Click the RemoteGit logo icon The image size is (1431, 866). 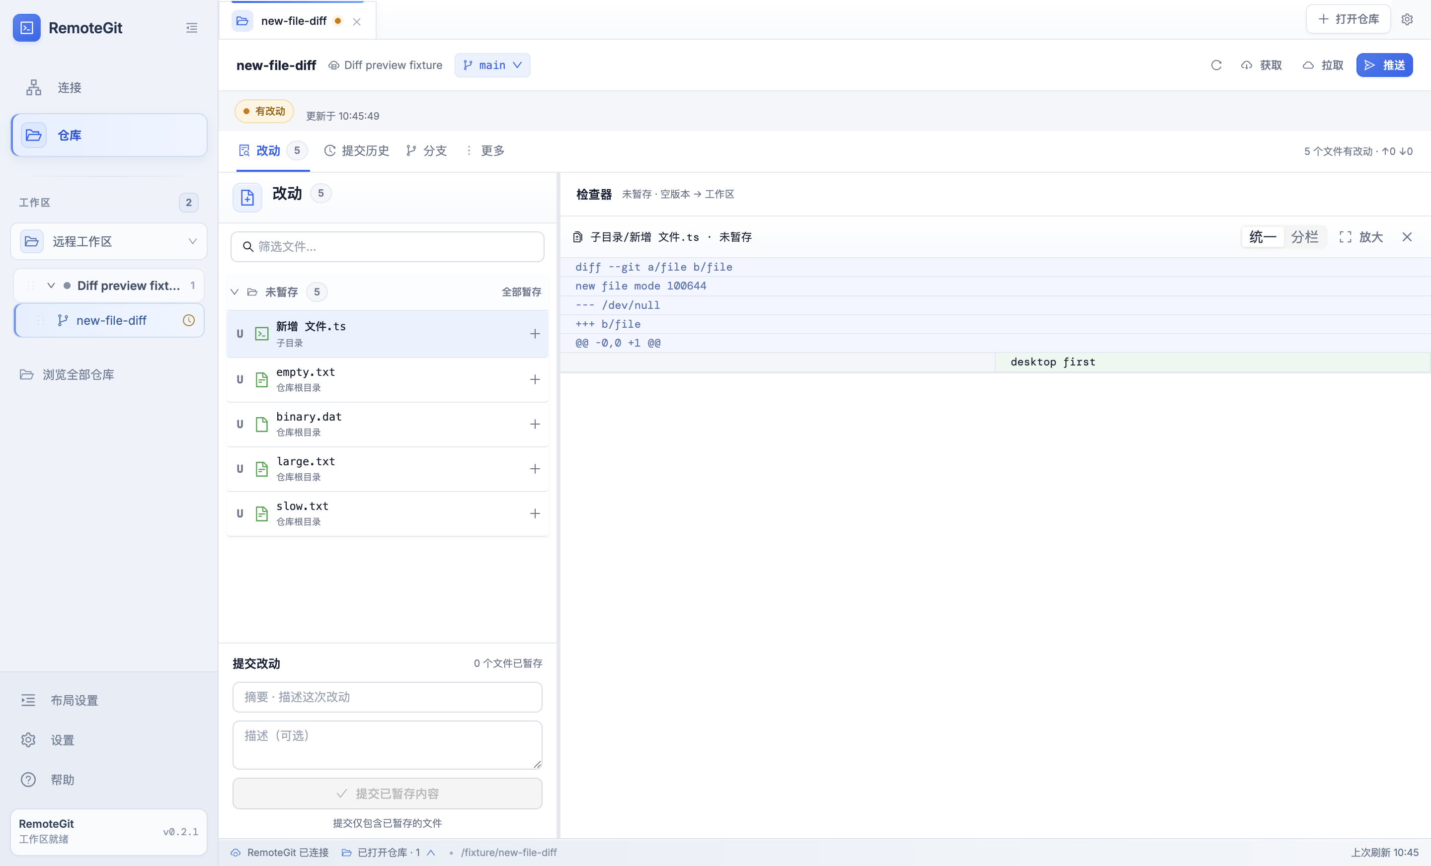(27, 28)
